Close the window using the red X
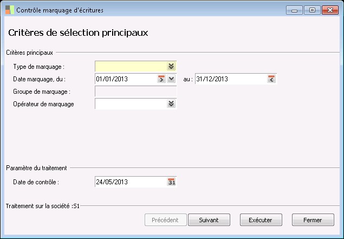 [x=330, y=10]
